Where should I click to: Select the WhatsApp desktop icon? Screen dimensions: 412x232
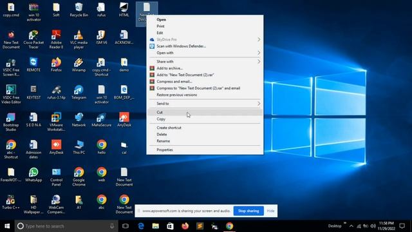tap(33, 175)
